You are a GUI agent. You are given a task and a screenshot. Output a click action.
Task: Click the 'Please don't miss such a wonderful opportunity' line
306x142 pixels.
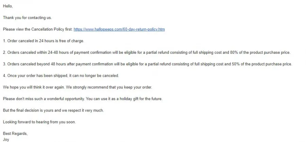point(83,99)
